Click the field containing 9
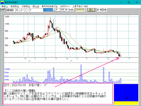Screen dimensions: 141x106 (58, 10)
